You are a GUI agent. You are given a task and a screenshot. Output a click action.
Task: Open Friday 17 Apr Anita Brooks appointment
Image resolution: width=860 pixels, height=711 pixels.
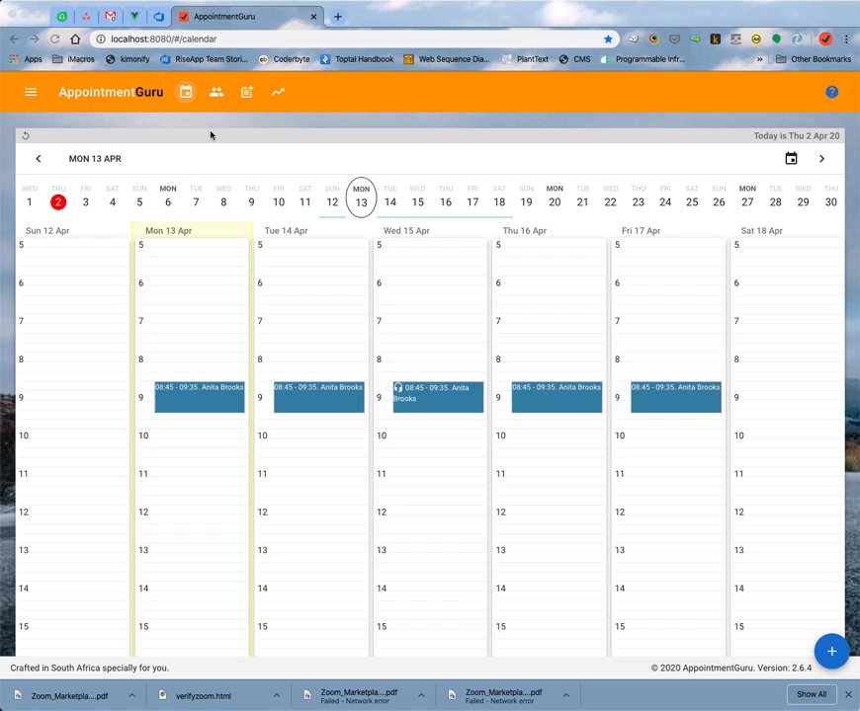click(x=676, y=397)
